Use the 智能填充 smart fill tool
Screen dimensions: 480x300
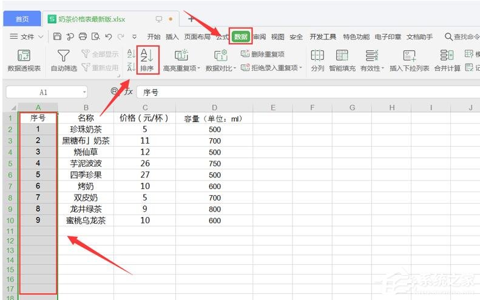tap(342, 60)
